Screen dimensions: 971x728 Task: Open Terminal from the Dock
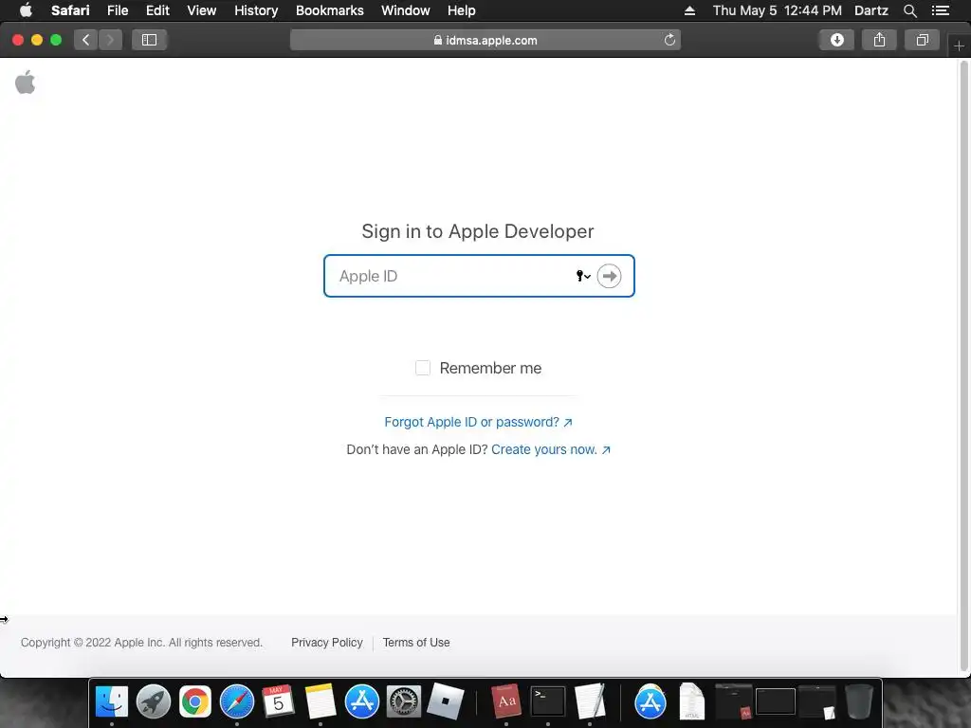[548, 701]
